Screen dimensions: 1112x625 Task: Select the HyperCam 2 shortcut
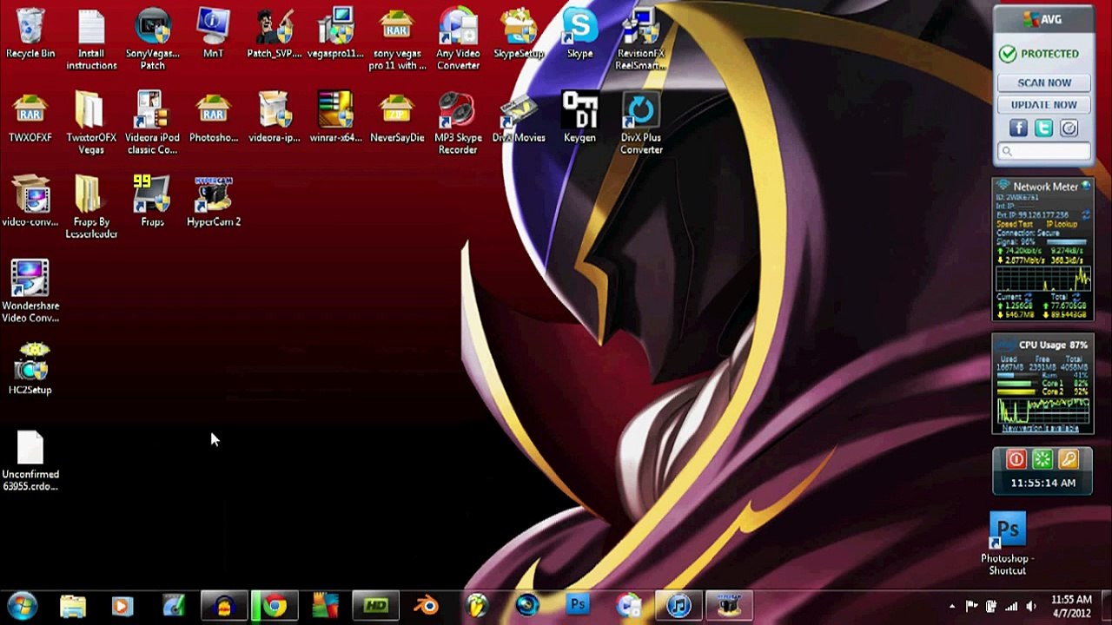pyautogui.click(x=214, y=202)
